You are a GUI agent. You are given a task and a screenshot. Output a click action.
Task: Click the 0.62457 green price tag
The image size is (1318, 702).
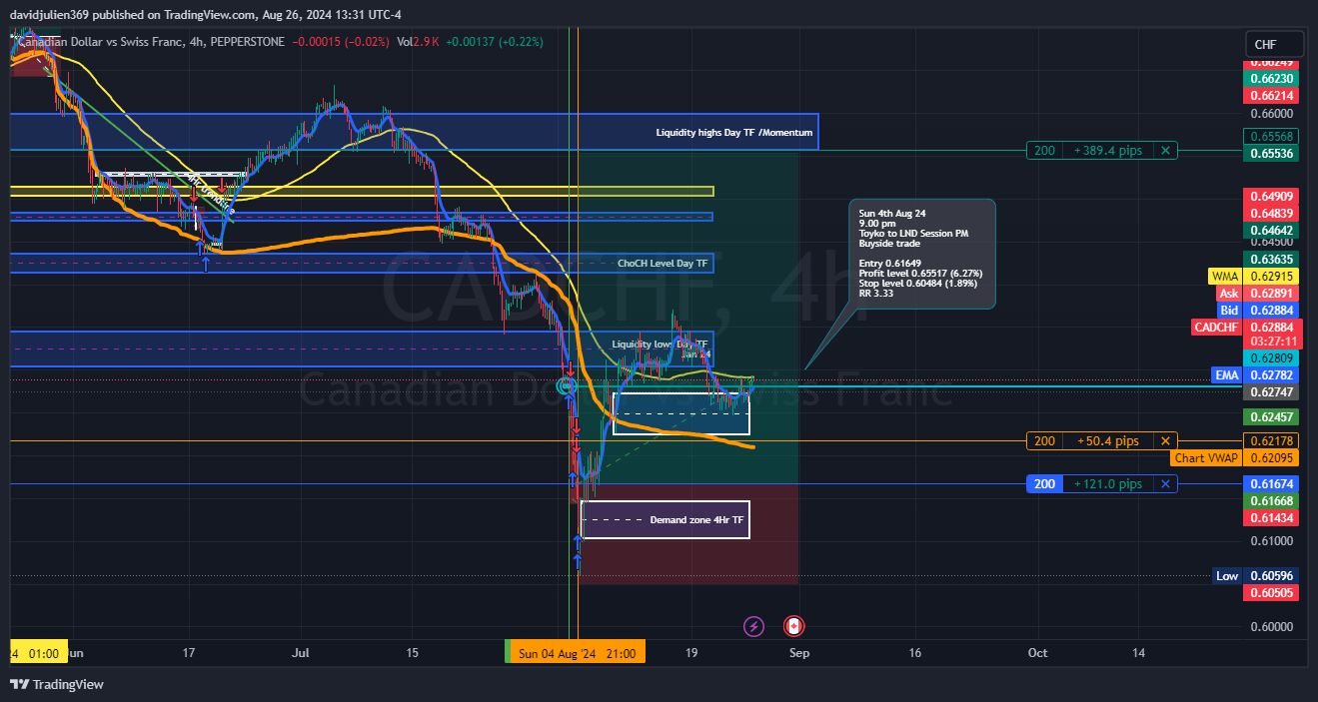coord(1272,416)
